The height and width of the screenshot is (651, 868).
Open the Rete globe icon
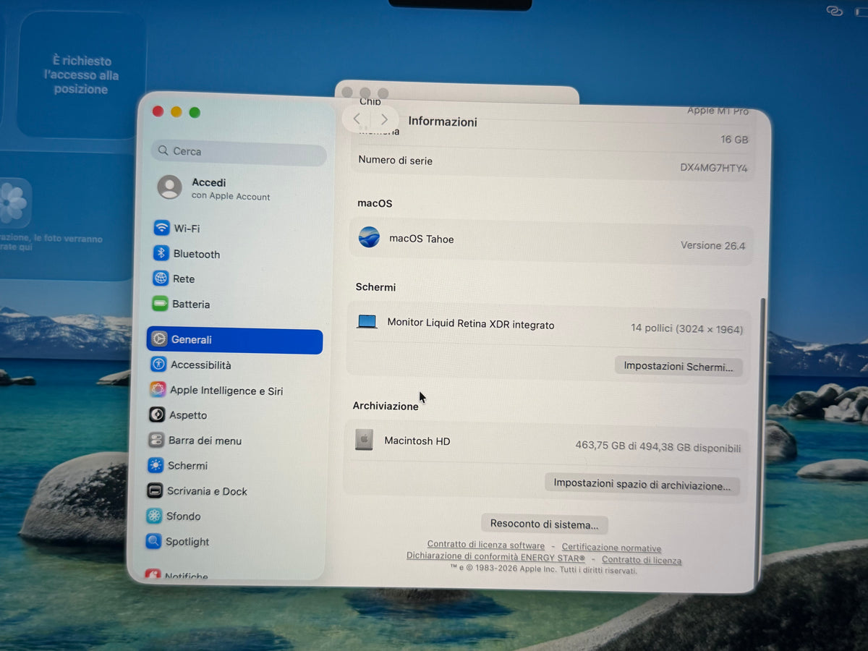161,278
